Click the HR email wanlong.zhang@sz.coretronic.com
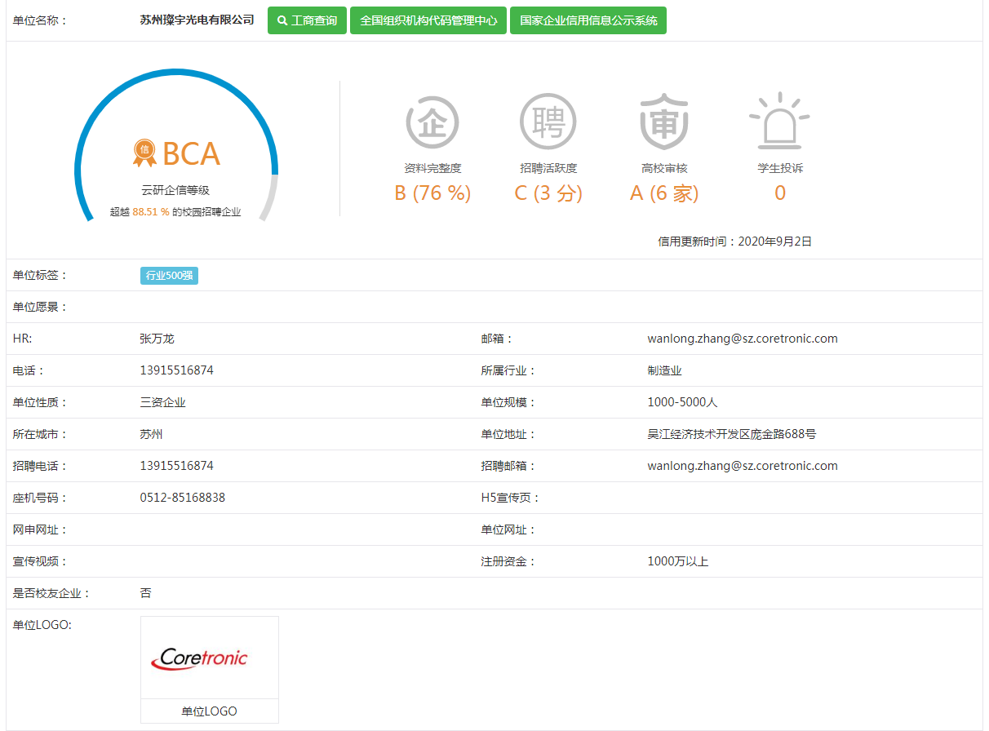Image resolution: width=989 pixels, height=731 pixels. 742,339
